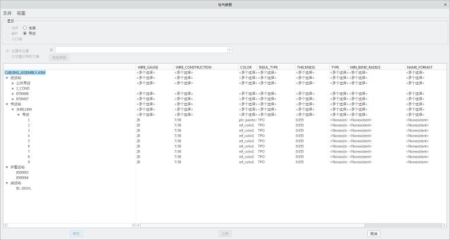Viewport: 450px width, 240px height.
Task: Collapse the 3M812409 tree node
Action: pos(13,109)
